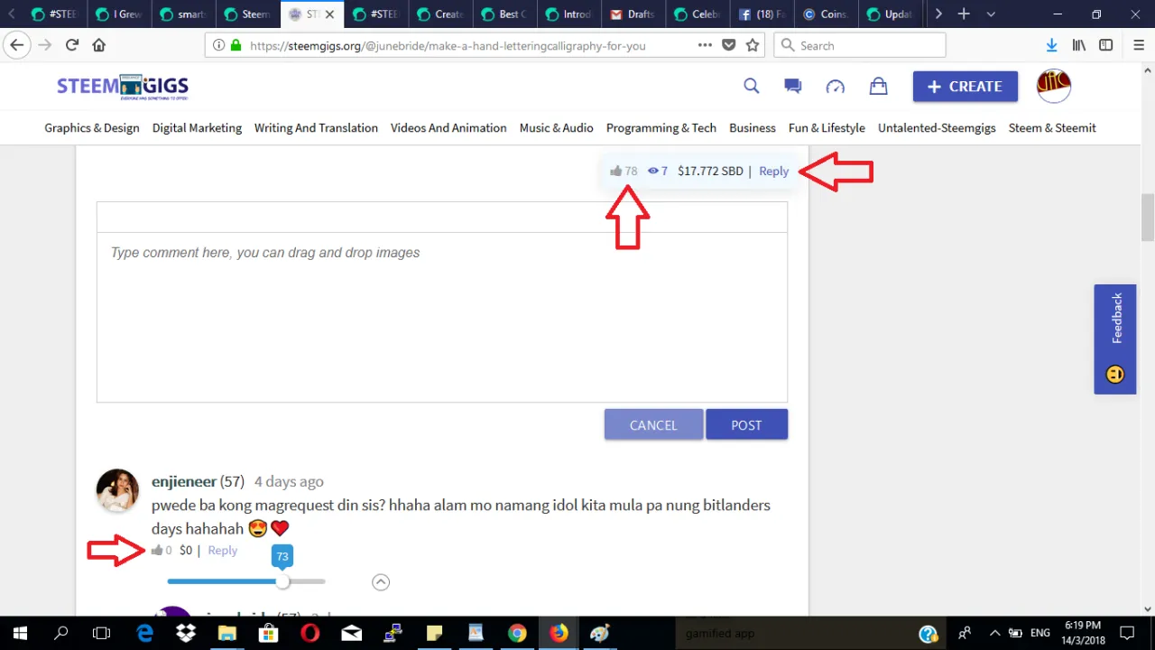This screenshot has height=650, width=1155.
Task: Click Reply under enjieneer's comment
Action: click(x=223, y=550)
